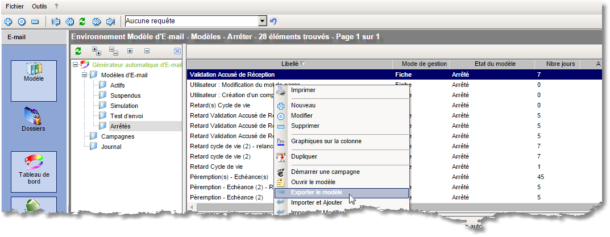Screen dimensions: 610x237
Task: Collapse the Générateur automatique d'E-mail node
Action: (x=75, y=65)
